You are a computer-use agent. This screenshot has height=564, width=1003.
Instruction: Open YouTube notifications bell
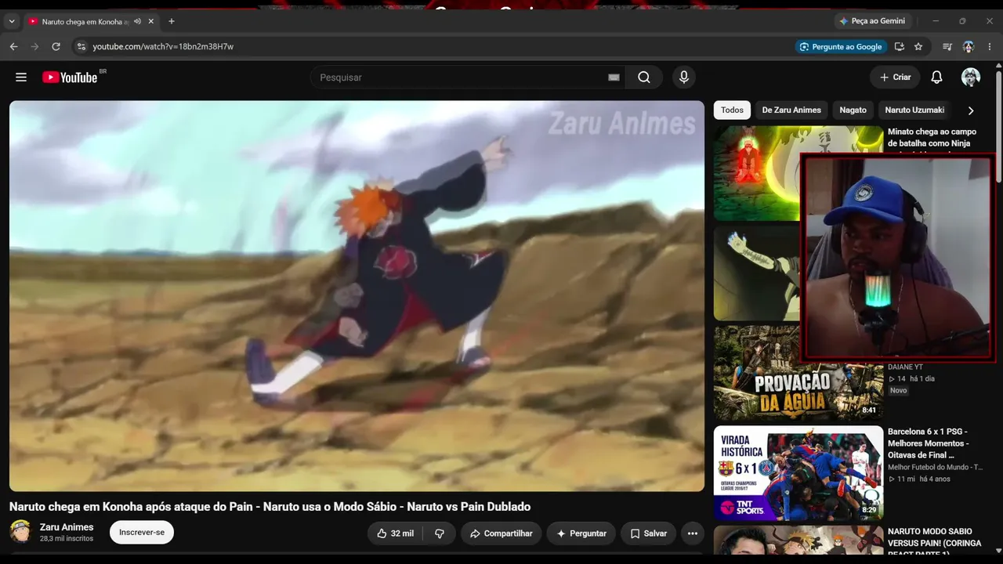click(936, 78)
